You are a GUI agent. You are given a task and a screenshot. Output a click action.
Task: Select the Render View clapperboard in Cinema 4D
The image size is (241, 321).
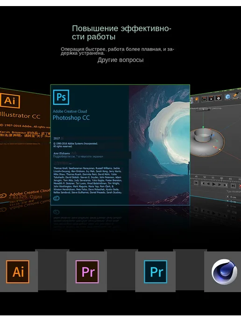[204, 99]
